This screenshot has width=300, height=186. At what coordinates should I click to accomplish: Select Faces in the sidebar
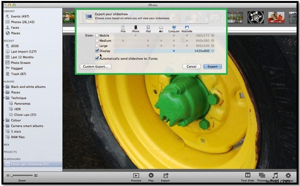click(x=13, y=28)
